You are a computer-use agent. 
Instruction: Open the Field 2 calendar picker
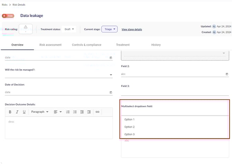click(227, 74)
